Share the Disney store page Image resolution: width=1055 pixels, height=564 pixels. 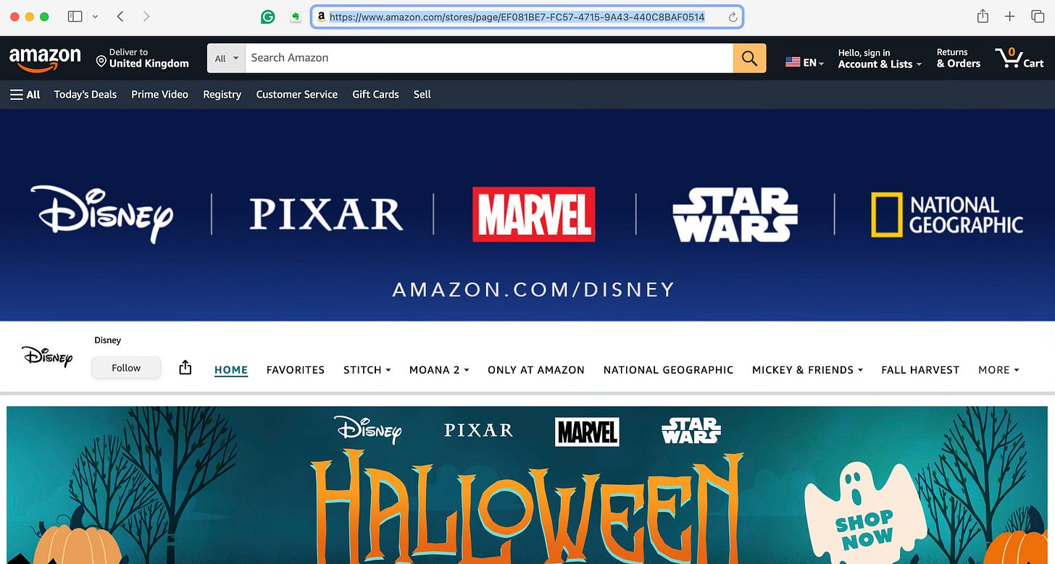tap(185, 368)
